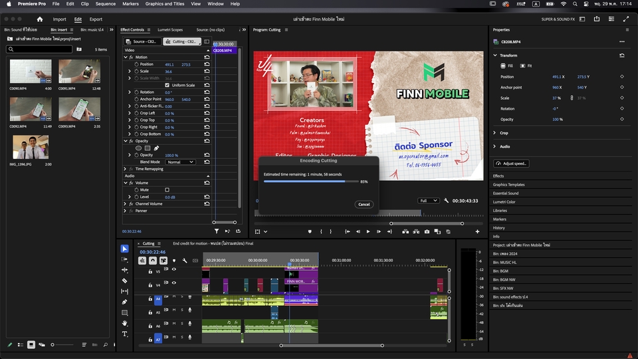The width and height of the screenshot is (638, 359).
Task: Open timeline display settings wrench
Action: tap(184, 261)
